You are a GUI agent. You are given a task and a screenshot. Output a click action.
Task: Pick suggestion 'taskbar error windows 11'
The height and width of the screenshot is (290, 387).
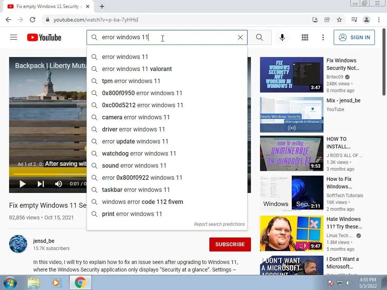pyautogui.click(x=167, y=190)
